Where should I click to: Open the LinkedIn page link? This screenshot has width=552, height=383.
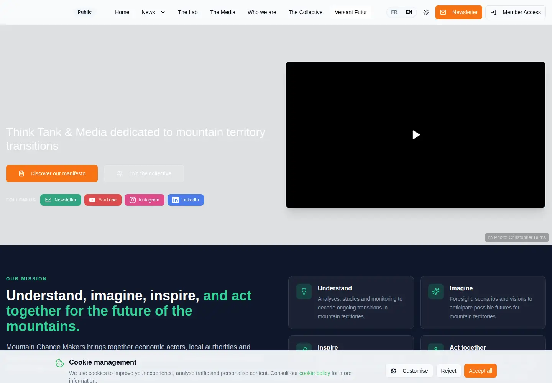(186, 200)
